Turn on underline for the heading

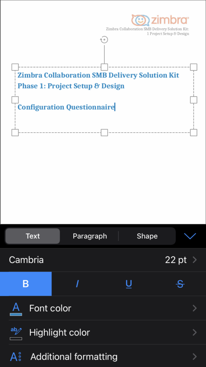click(129, 283)
